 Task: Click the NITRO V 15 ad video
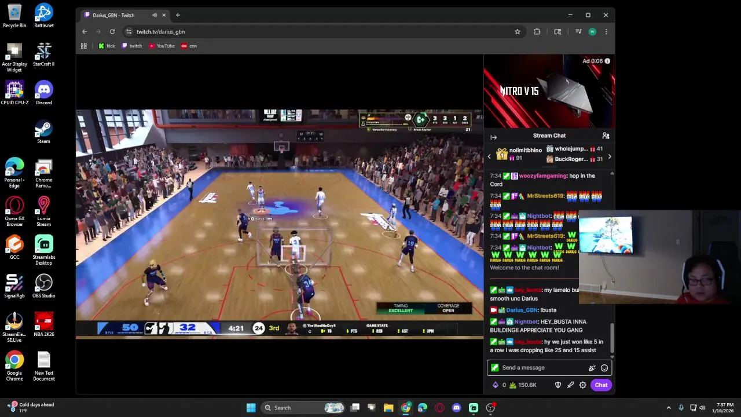pos(549,91)
